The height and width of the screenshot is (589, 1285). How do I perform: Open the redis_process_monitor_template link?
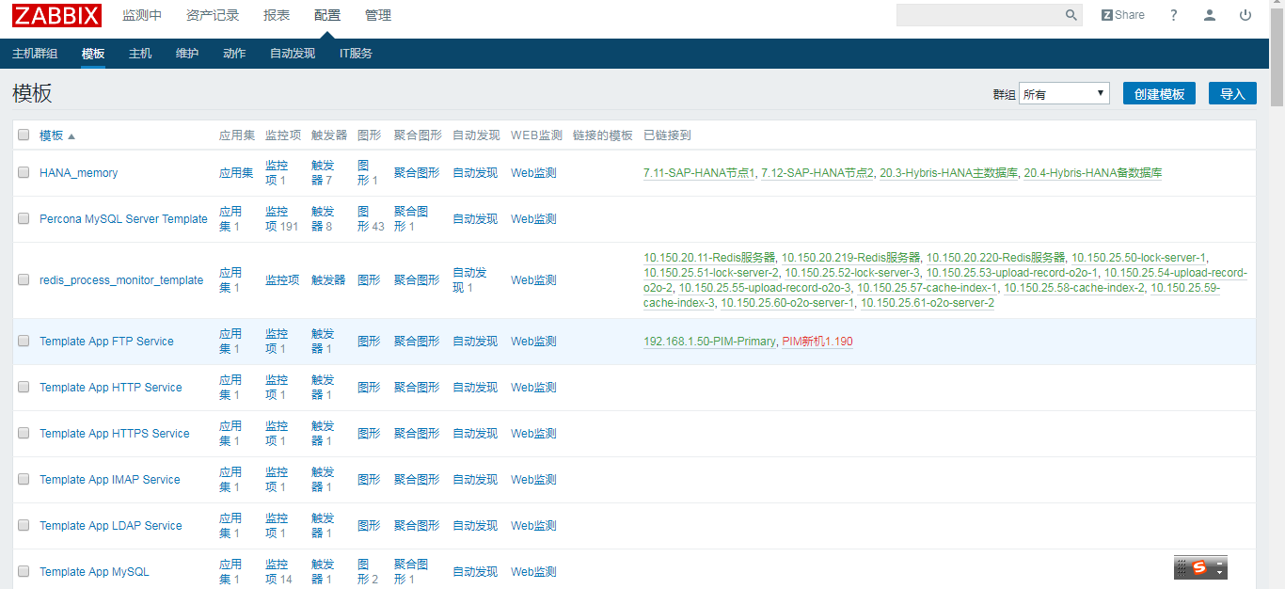(121, 280)
